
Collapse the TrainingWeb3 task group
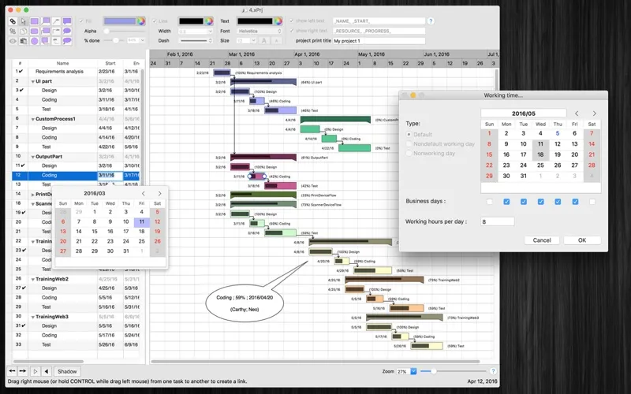coord(33,318)
